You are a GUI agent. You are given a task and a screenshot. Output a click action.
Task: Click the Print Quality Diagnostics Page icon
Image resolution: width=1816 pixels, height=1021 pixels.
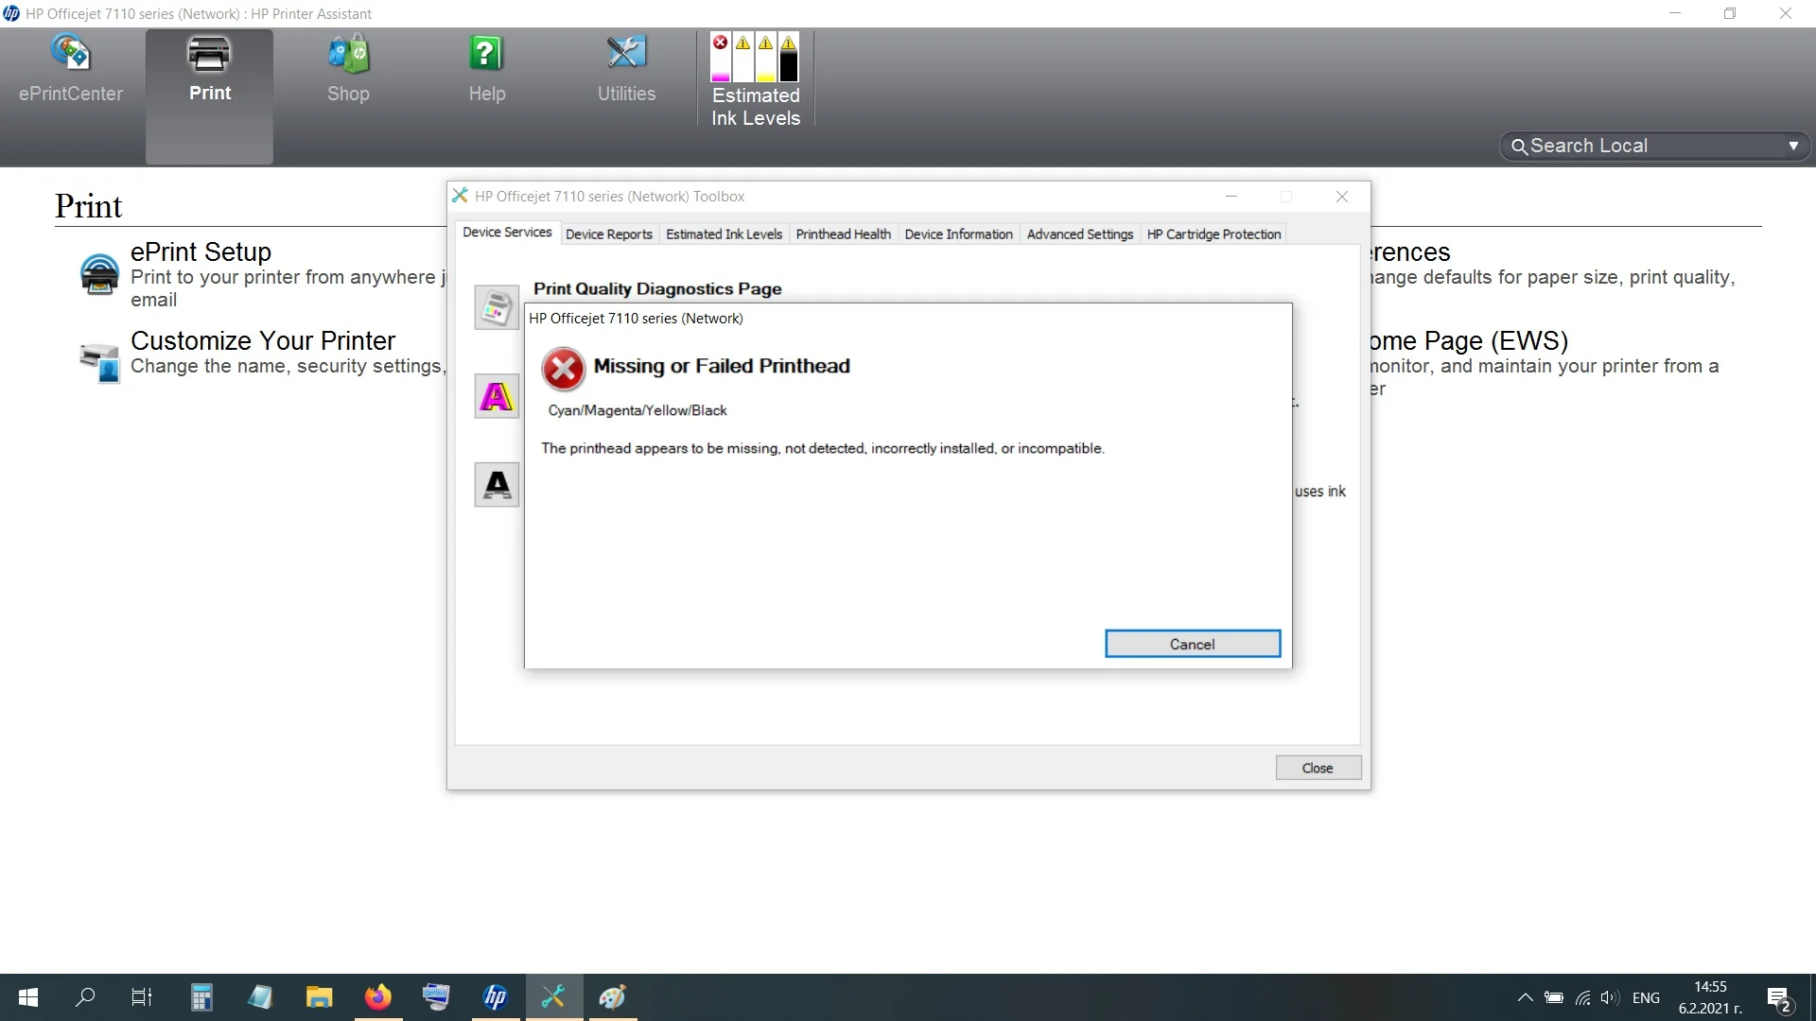(x=497, y=307)
